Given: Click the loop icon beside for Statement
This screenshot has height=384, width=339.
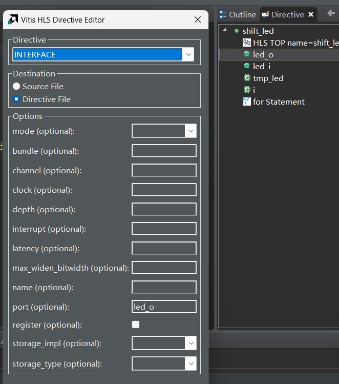Looking at the screenshot, I should (246, 102).
